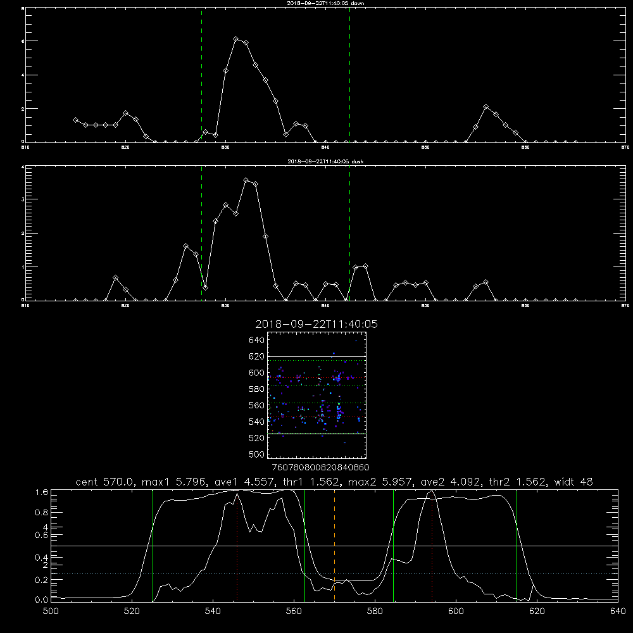Click the orange dashed center line at 570
This screenshot has width=633, height=633.
coord(335,546)
